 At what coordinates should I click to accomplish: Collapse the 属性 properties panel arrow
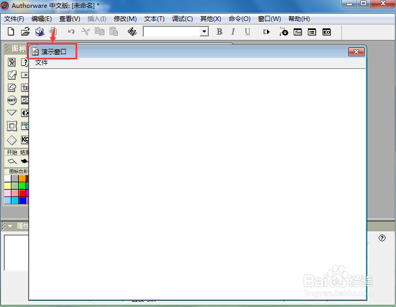(10, 226)
